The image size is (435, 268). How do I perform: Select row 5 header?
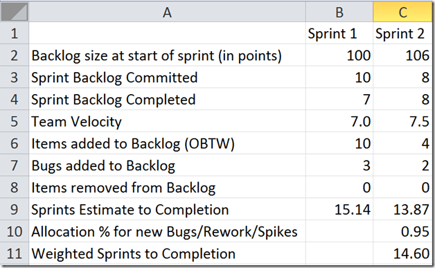click(15, 121)
